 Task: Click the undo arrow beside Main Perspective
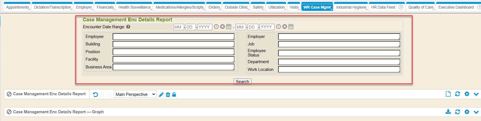pos(95,94)
